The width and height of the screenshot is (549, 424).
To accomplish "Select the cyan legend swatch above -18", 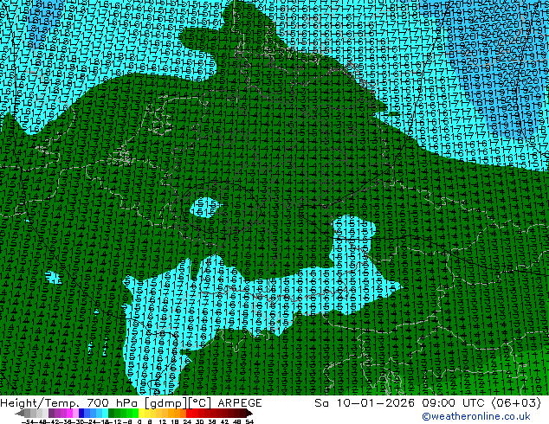I will tap(106, 413).
